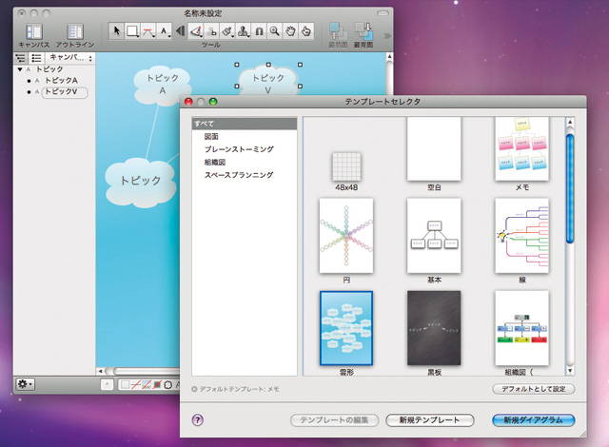The width and height of the screenshot is (609, 447).
Task: Select the dimmed tool before Style Brush
Action: [x=212, y=31]
